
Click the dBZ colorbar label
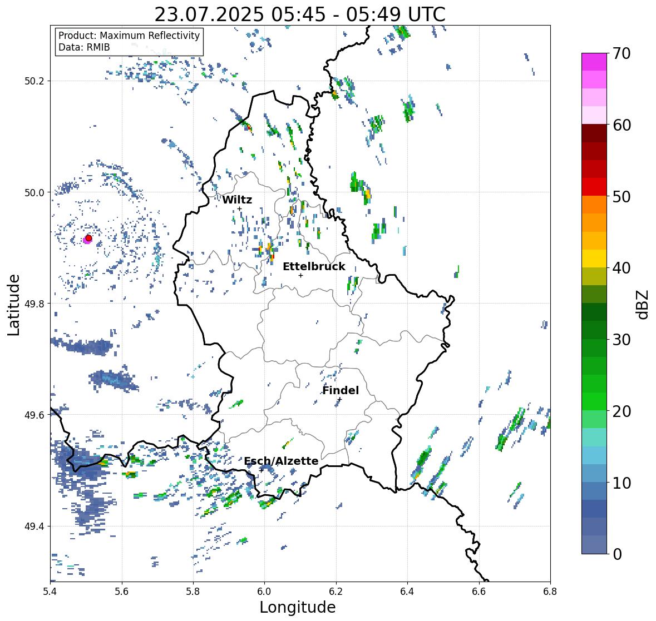(643, 304)
